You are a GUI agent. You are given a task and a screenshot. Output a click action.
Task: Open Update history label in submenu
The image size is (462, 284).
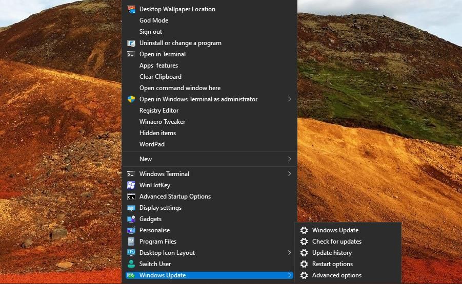pyautogui.click(x=332, y=253)
